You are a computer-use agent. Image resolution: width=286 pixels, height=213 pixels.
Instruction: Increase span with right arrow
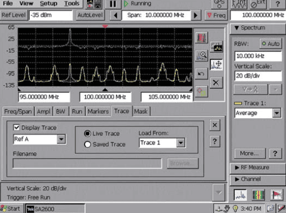(196, 15)
